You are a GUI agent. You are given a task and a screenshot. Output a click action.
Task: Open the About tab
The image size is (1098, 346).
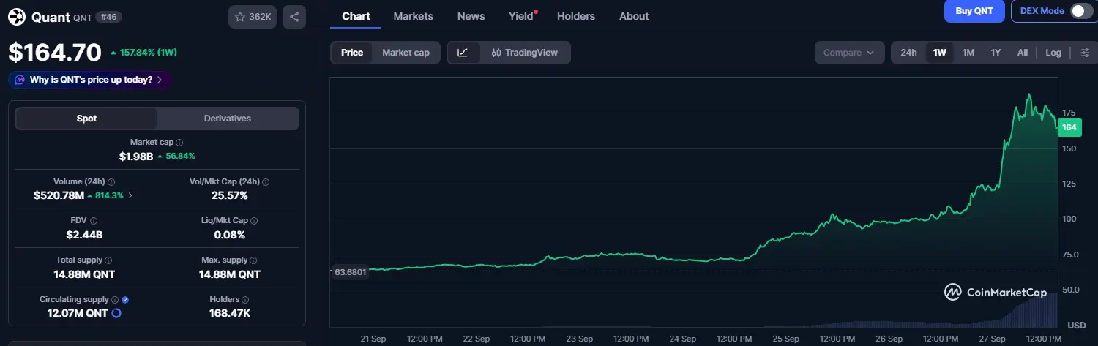pyautogui.click(x=634, y=16)
